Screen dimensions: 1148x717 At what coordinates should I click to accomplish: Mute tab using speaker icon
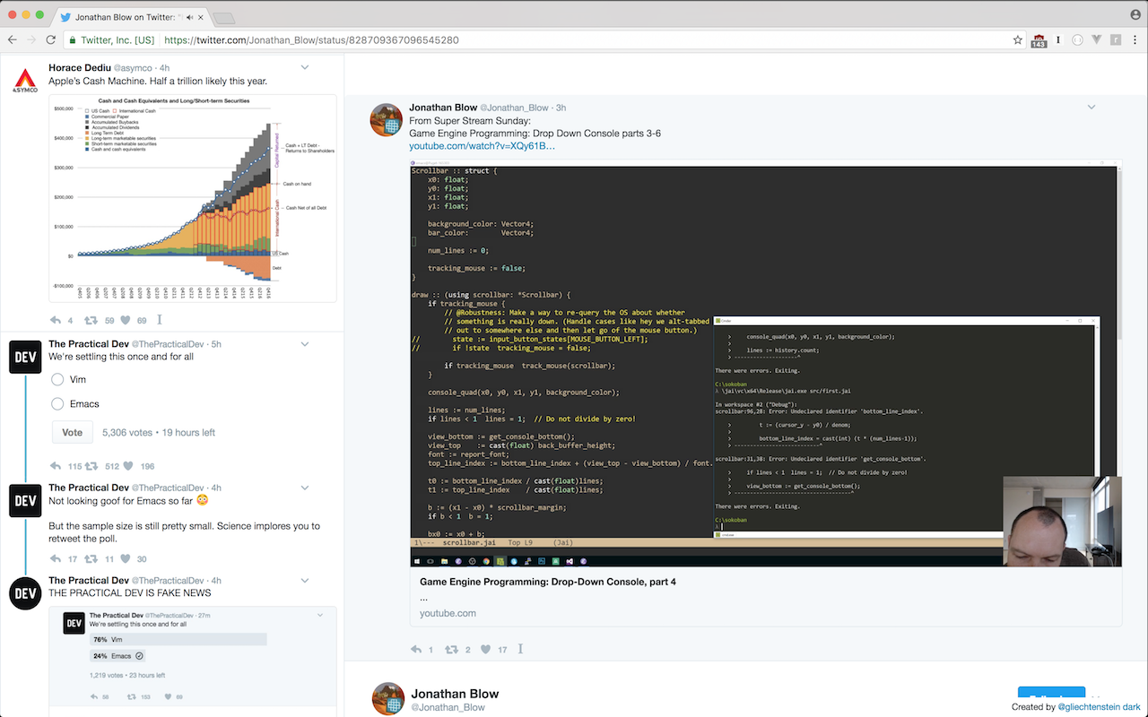(x=188, y=17)
